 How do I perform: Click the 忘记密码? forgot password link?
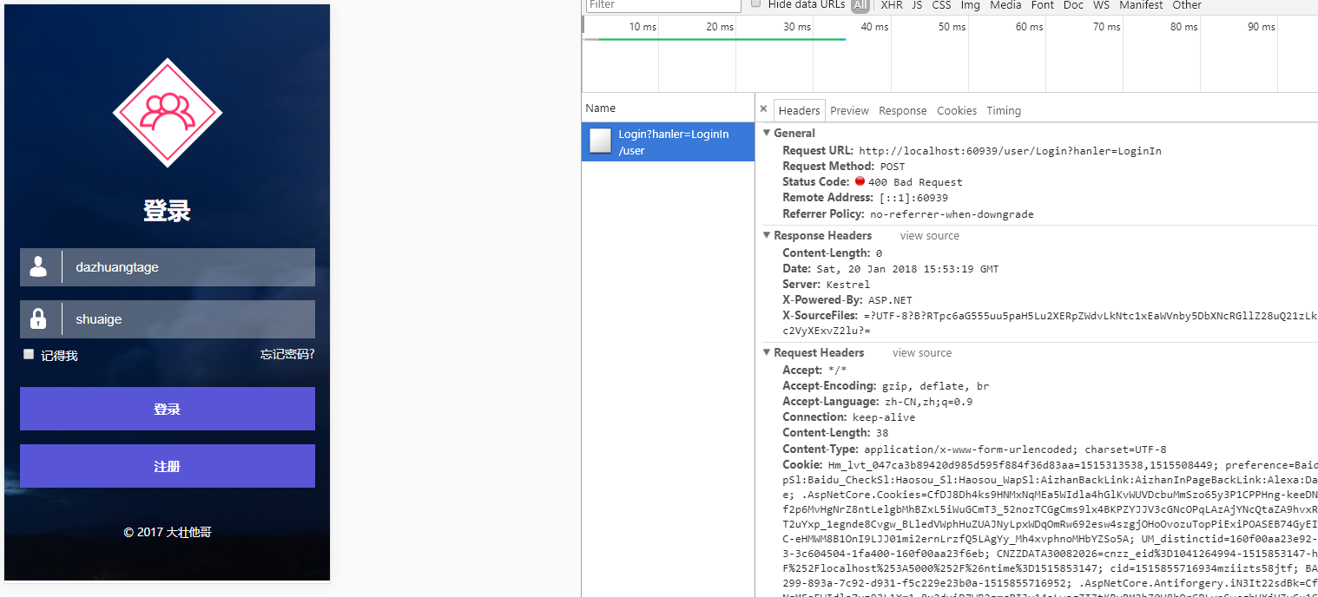(x=287, y=354)
